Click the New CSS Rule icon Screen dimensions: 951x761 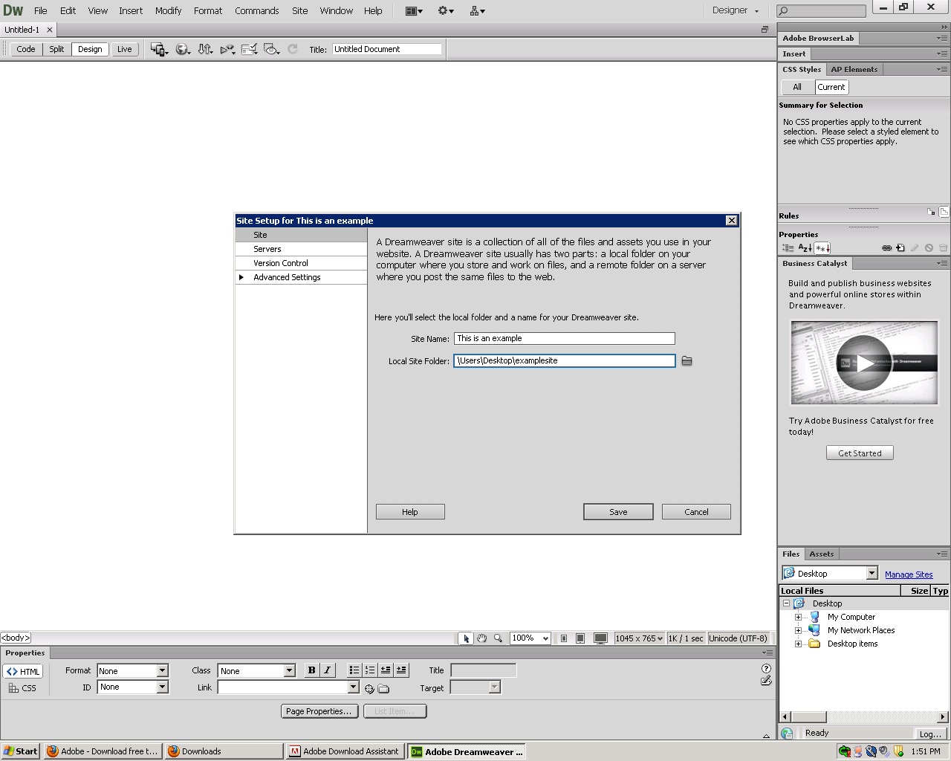coord(900,248)
